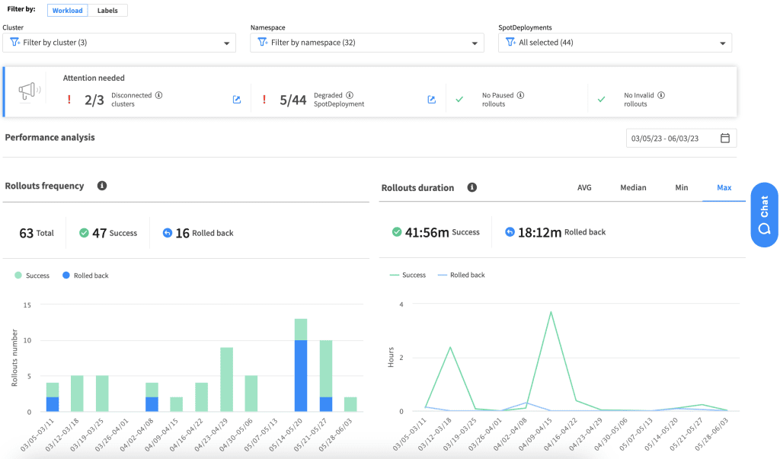Select the Min duration tab
Screen dimensions: 780x459
(x=681, y=187)
